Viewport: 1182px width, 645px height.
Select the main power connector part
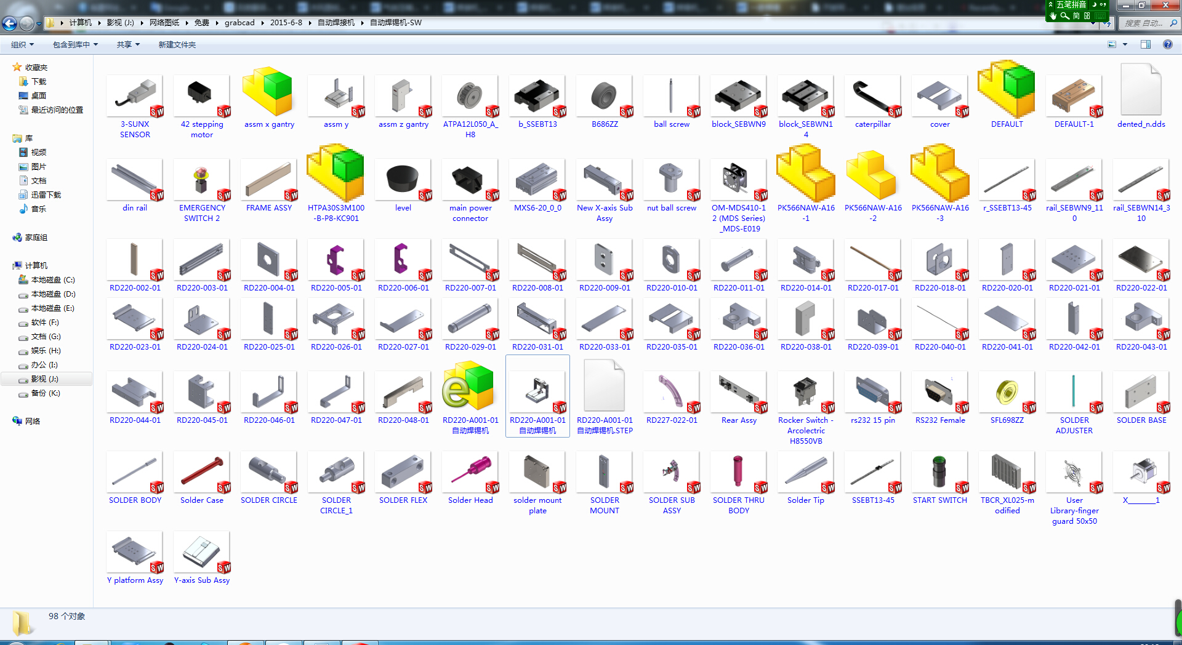[x=470, y=191]
